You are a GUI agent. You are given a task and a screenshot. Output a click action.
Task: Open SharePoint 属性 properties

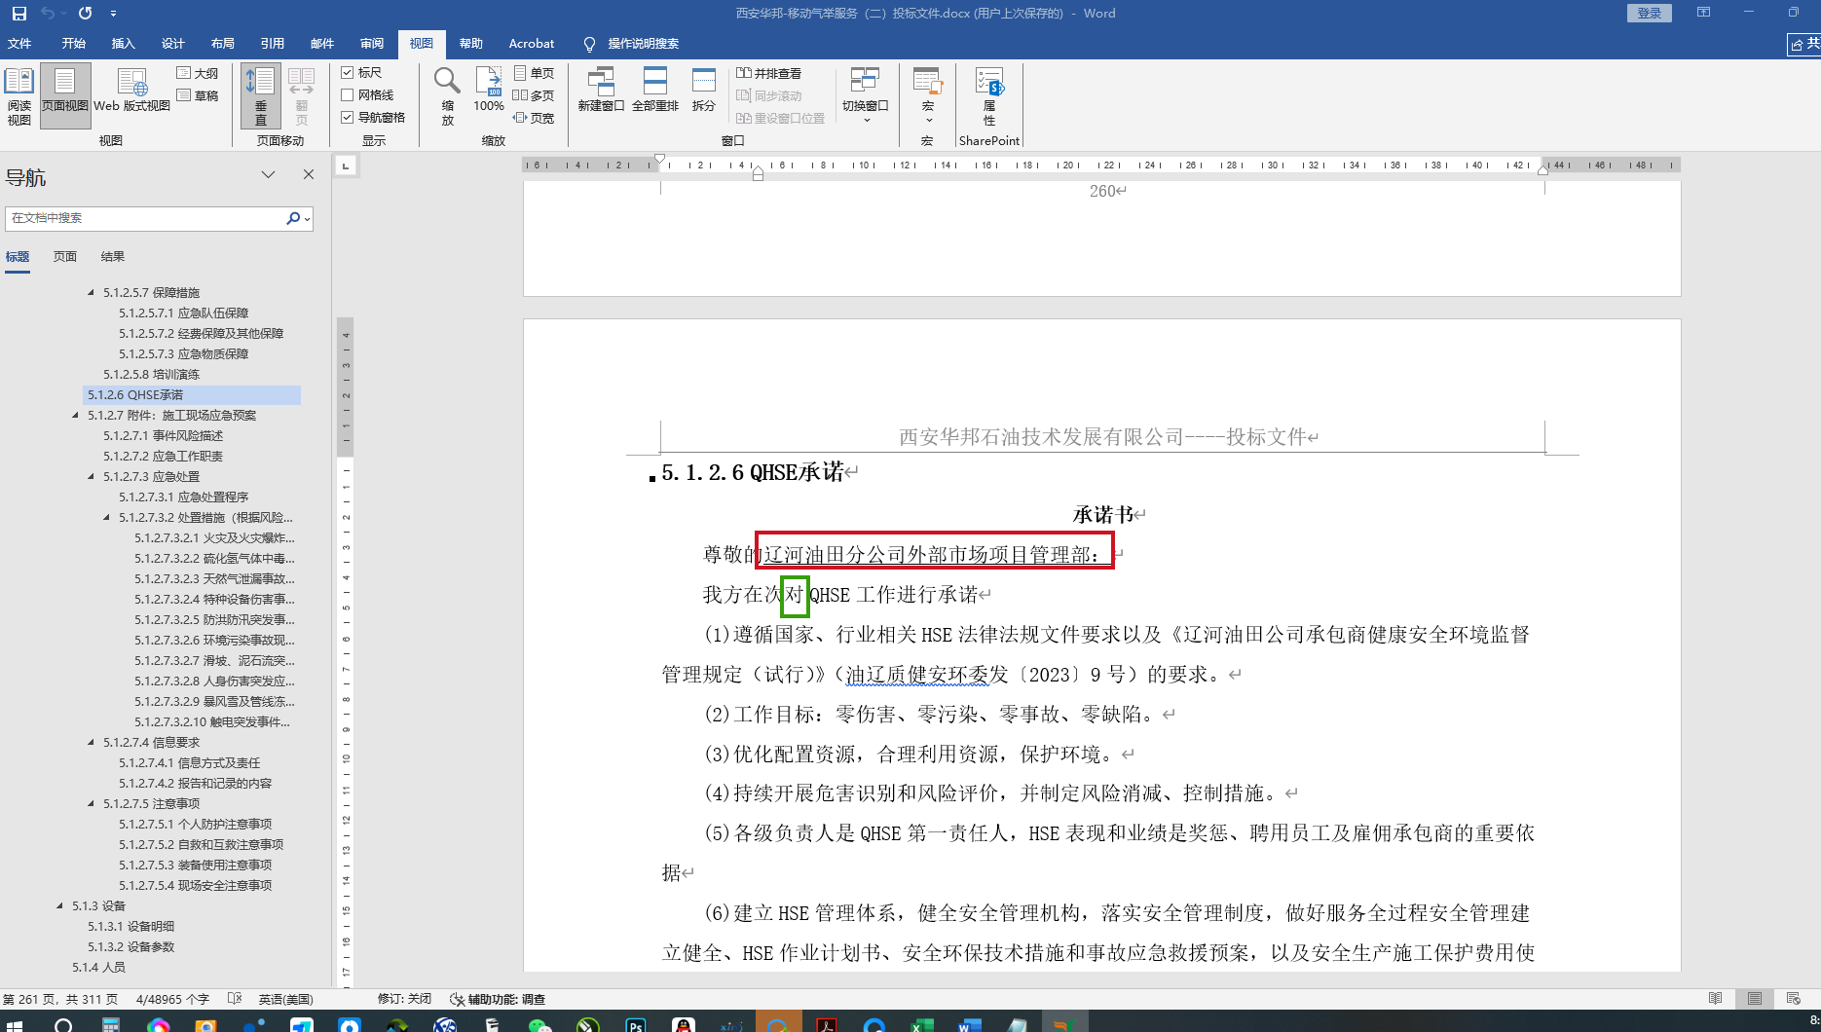[x=989, y=97]
